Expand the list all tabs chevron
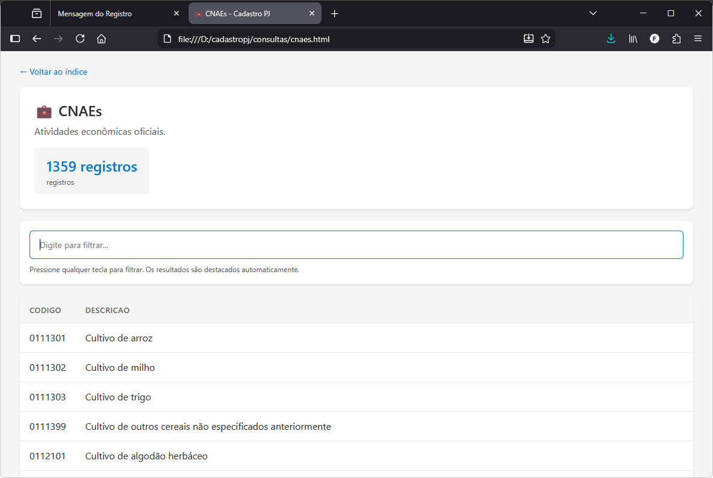This screenshot has width=713, height=478. click(x=593, y=13)
